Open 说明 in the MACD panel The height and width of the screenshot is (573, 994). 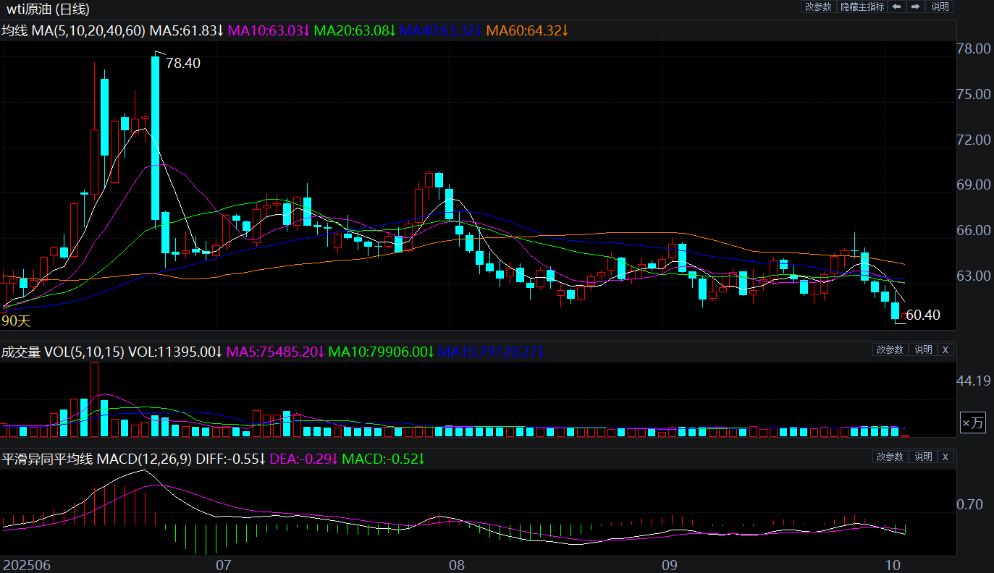[923, 457]
